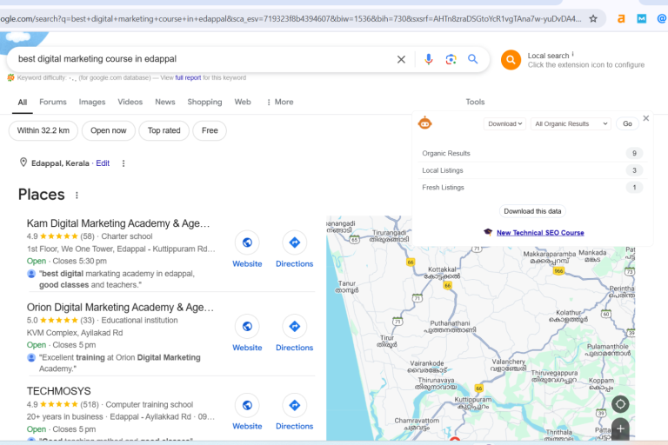Click the Fresh Listings row showing 1
Screen dimensions: 668x445
[x=531, y=188]
